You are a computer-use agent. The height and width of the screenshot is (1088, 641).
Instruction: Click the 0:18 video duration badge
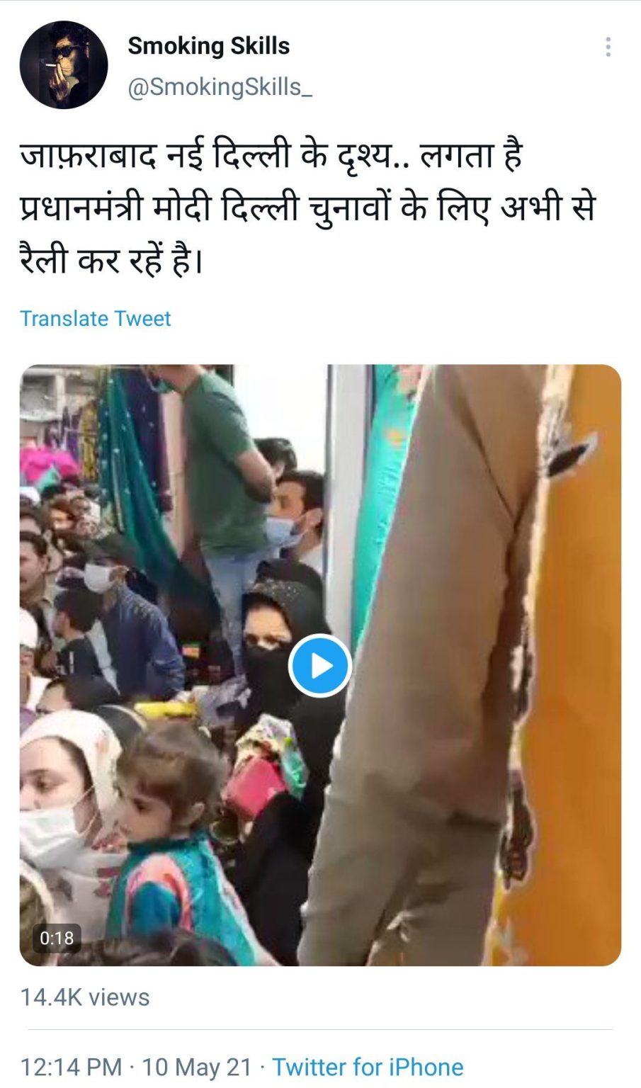tap(57, 938)
